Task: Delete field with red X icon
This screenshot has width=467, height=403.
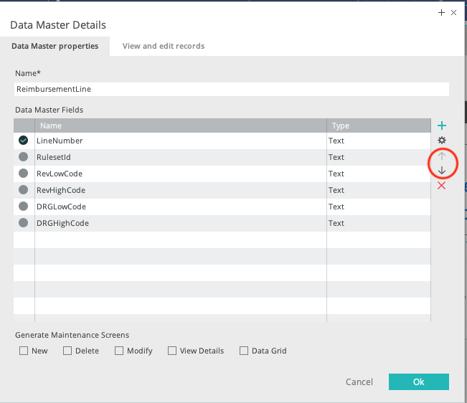Action: click(x=442, y=186)
